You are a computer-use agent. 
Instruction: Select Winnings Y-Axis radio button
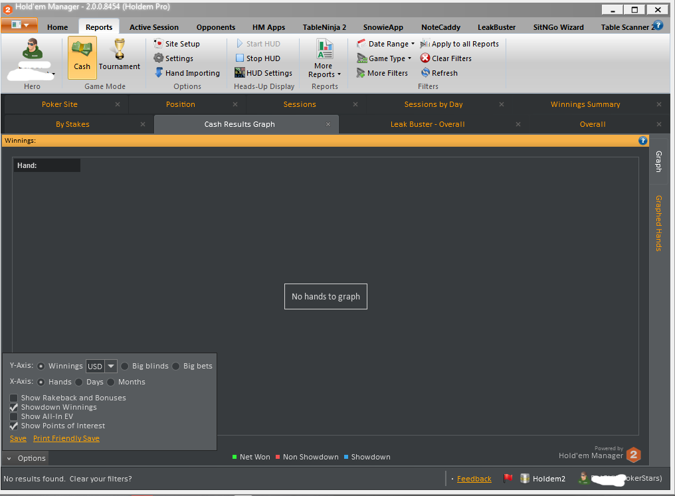(41, 366)
